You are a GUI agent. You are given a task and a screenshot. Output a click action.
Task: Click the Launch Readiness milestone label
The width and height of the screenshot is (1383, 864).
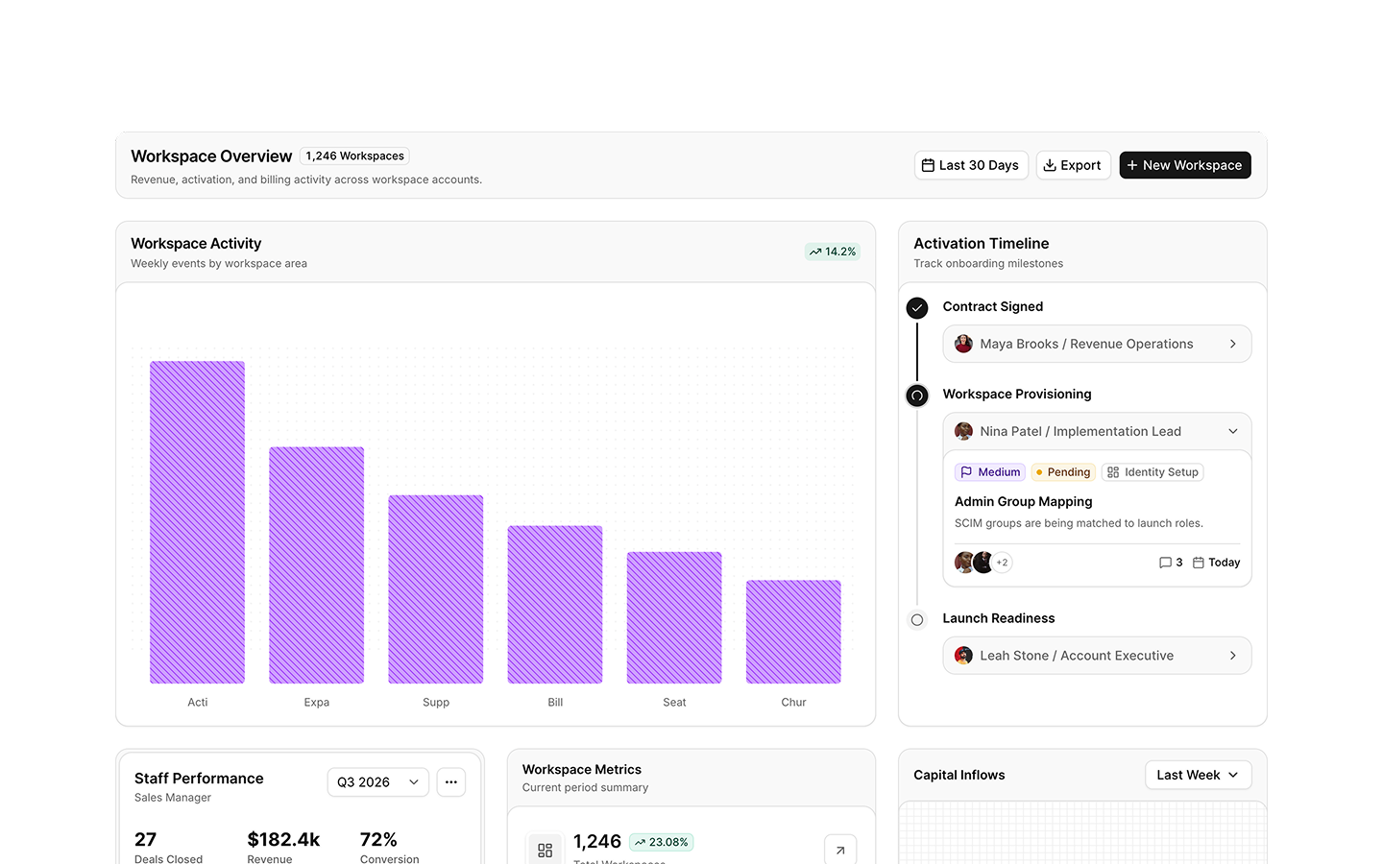998,618
